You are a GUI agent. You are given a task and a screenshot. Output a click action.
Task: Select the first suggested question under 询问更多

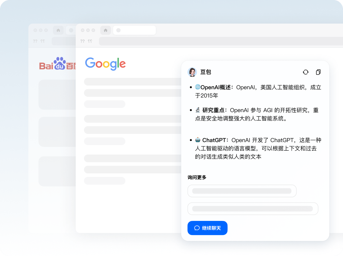tap(242, 191)
